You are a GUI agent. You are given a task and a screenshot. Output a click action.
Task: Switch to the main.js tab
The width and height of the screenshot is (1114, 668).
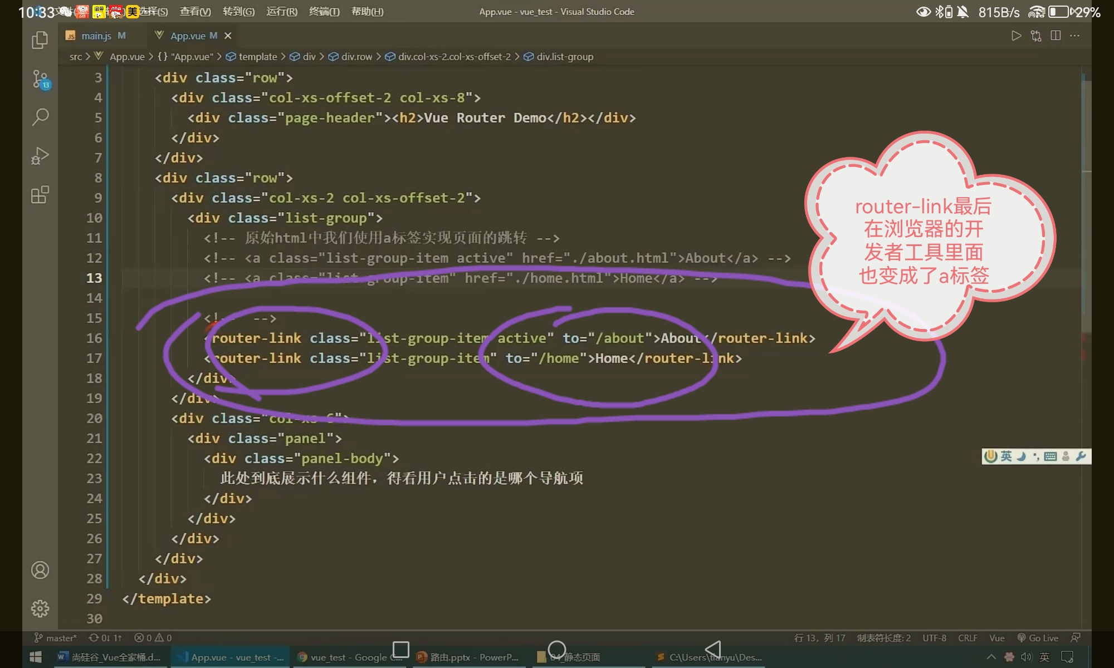coord(96,36)
